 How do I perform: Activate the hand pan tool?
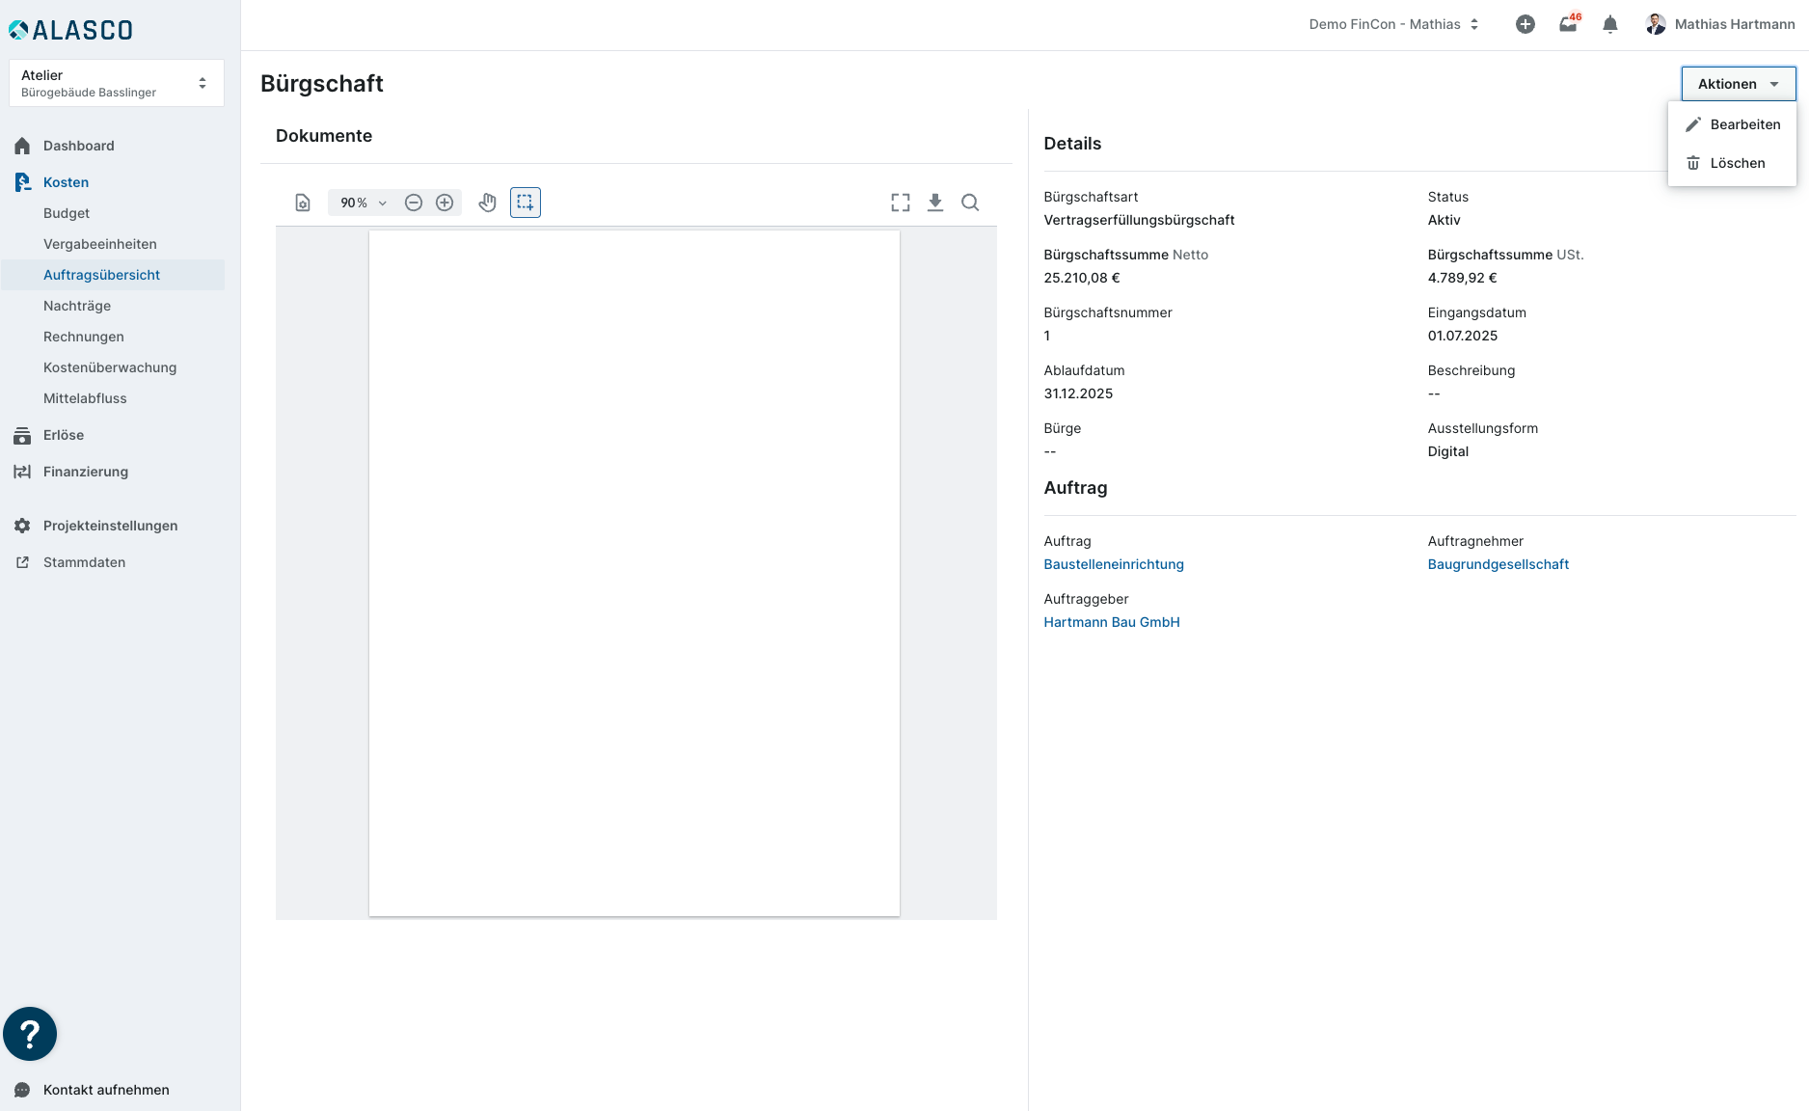[x=488, y=203]
